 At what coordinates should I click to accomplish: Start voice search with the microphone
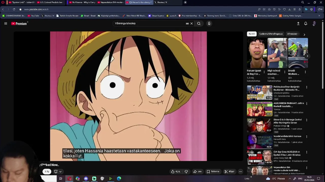(x=209, y=24)
